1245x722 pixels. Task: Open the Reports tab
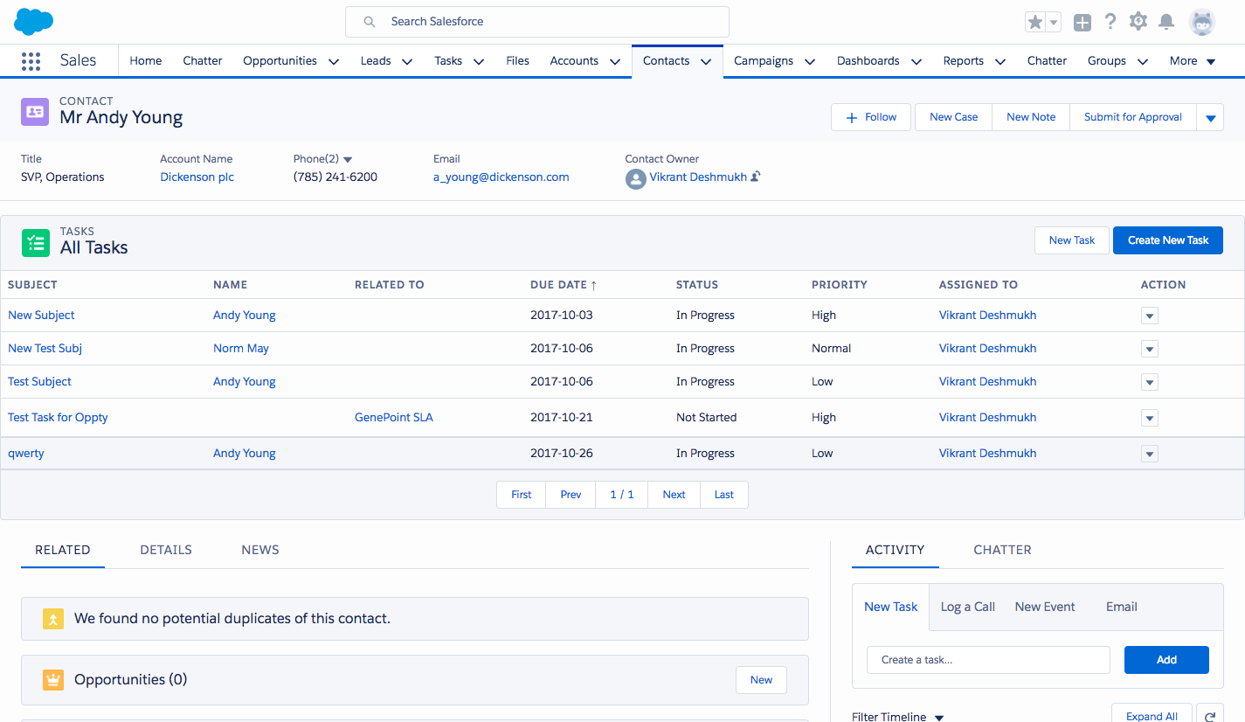964,61
